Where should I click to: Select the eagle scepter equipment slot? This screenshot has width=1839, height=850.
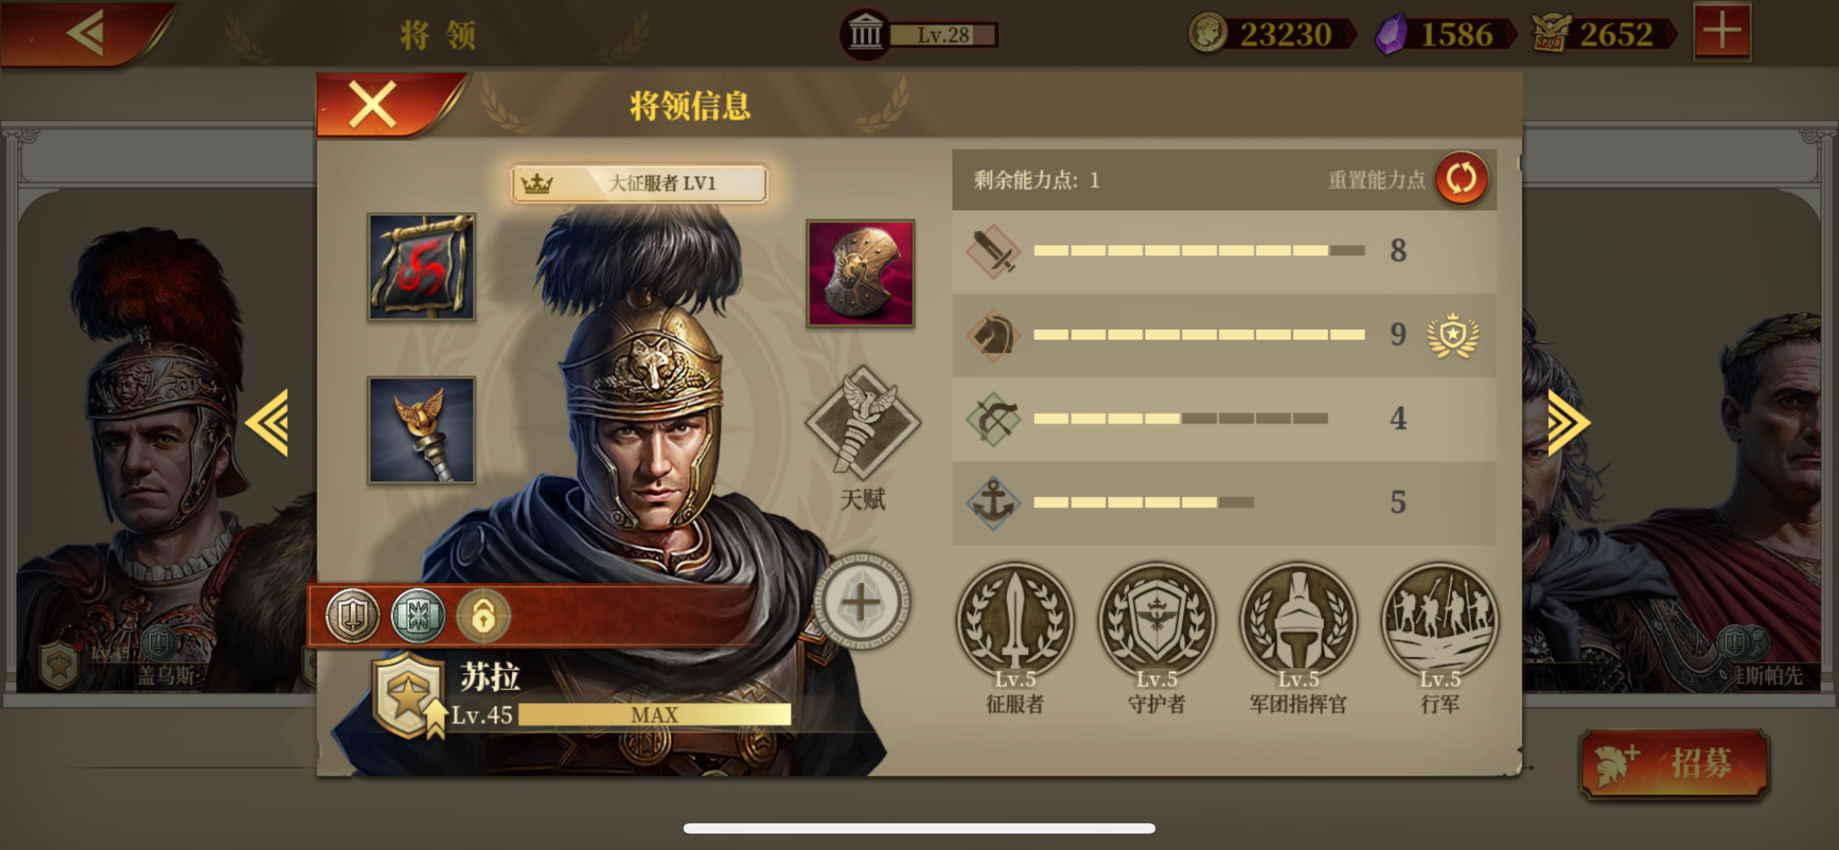click(421, 430)
